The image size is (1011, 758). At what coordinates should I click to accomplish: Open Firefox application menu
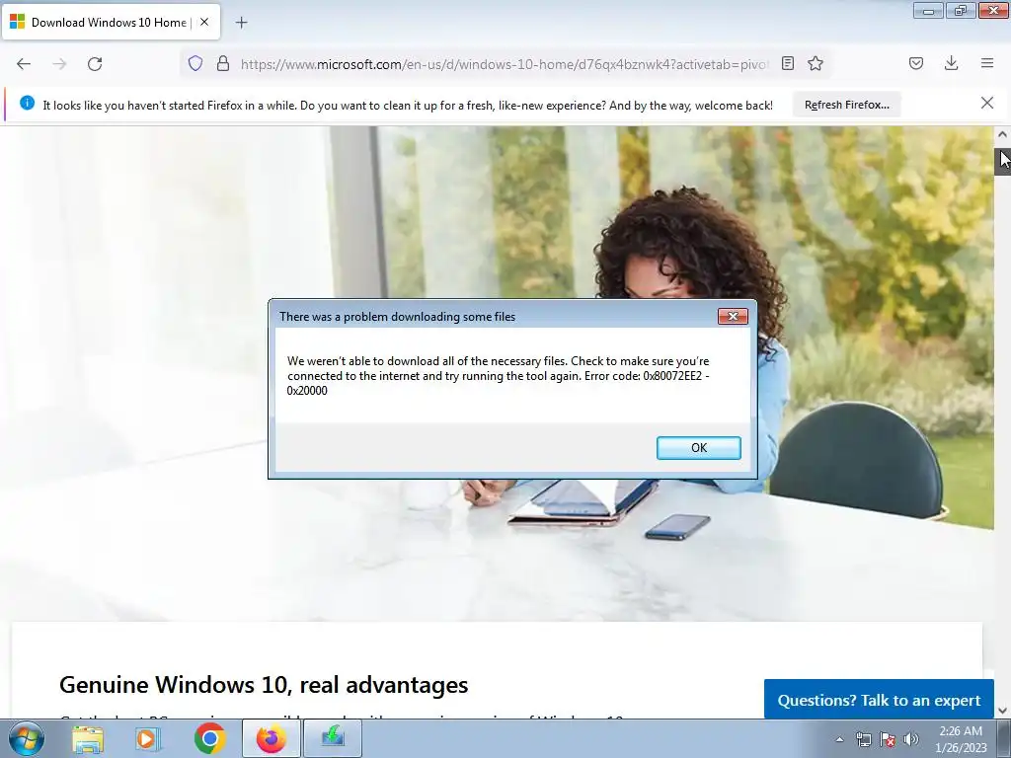(x=987, y=63)
